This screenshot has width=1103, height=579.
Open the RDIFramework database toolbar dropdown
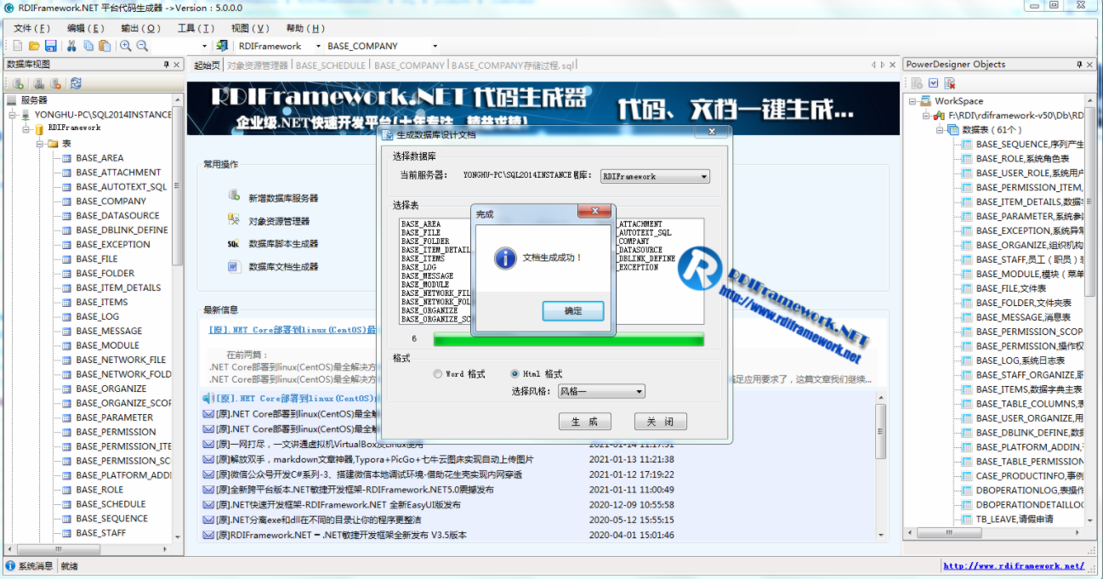pyautogui.click(x=318, y=46)
